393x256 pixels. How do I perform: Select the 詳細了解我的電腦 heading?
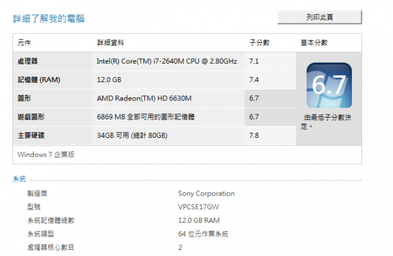pyautogui.click(x=49, y=19)
